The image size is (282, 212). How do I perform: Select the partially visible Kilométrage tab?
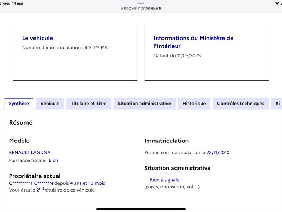click(277, 104)
